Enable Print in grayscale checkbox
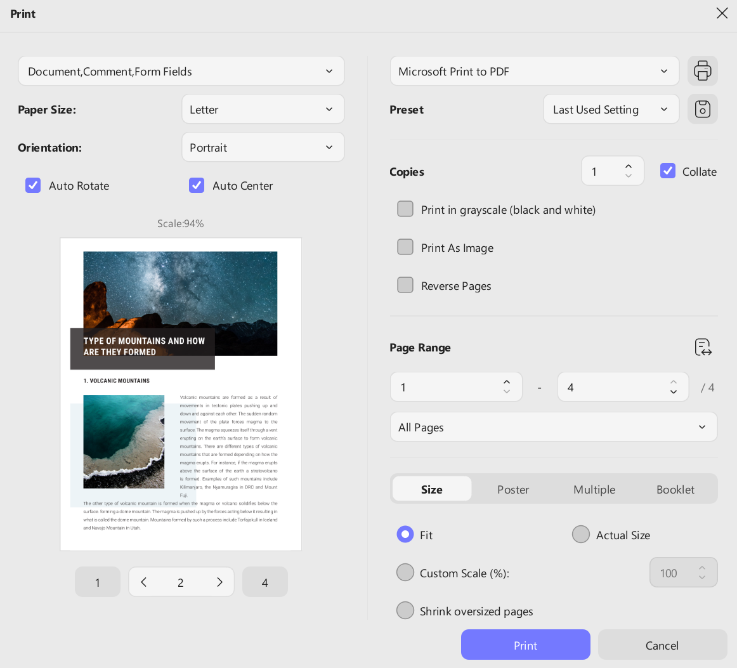The image size is (737, 668). tap(405, 209)
